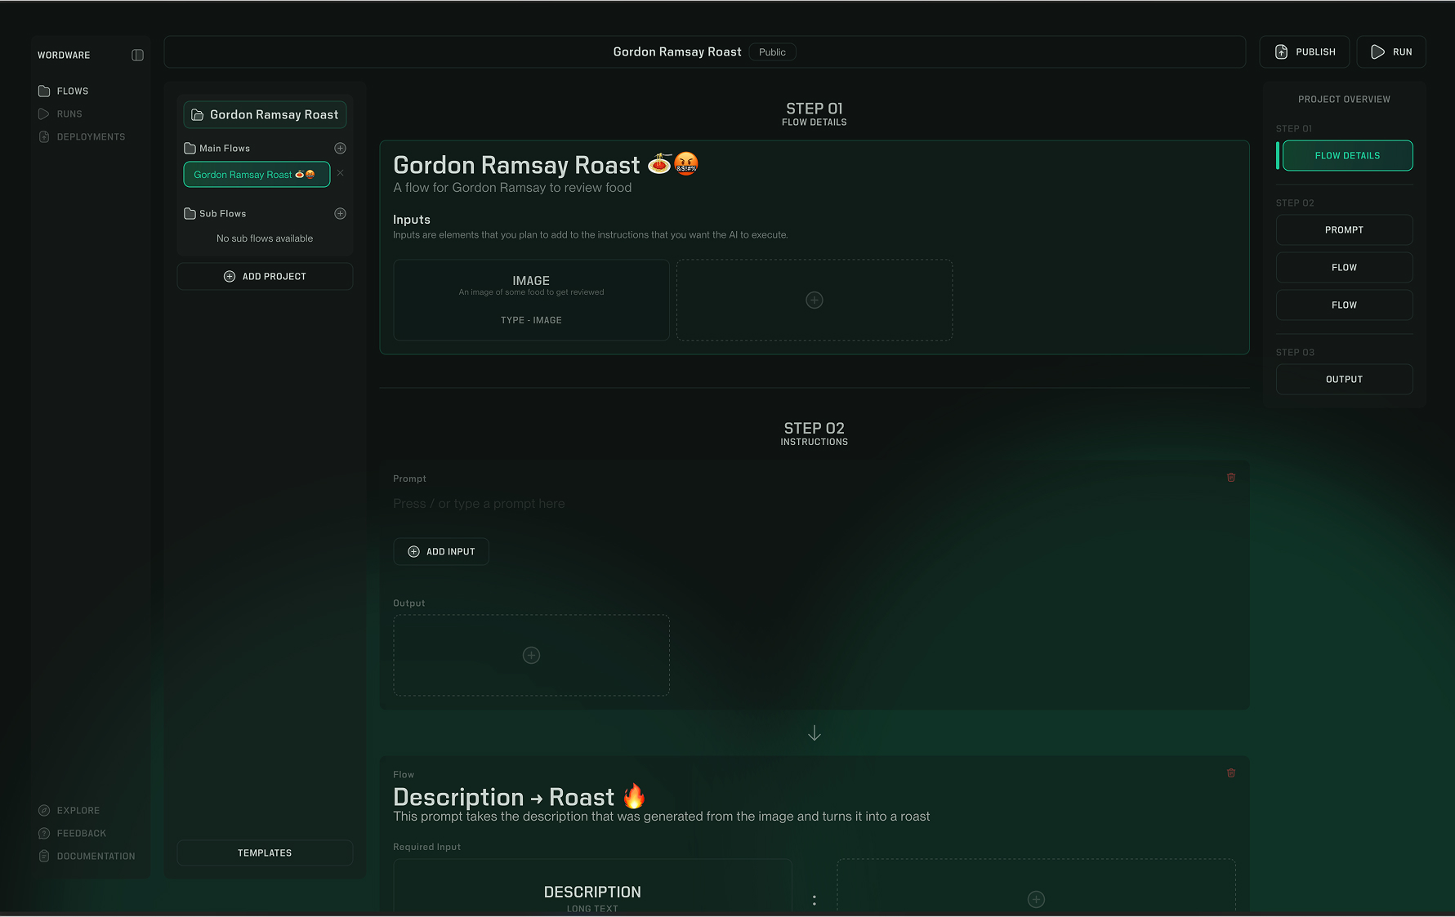This screenshot has width=1455, height=917.
Task: Jump to second Flow in project overview
Action: coord(1344,305)
